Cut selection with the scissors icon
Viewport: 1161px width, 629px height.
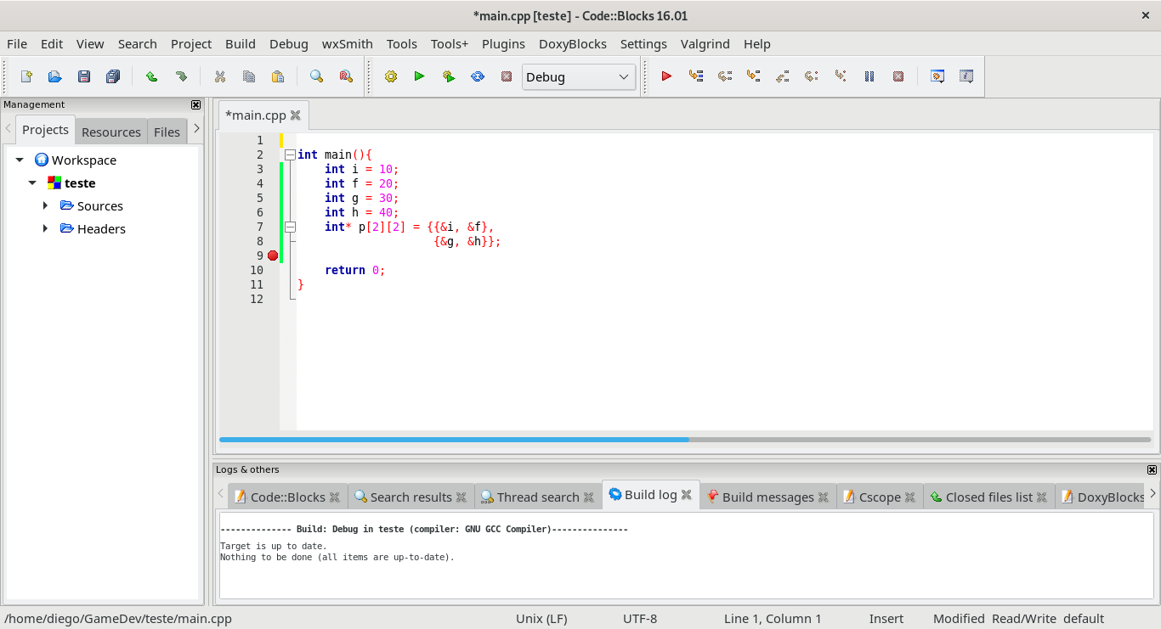(220, 76)
